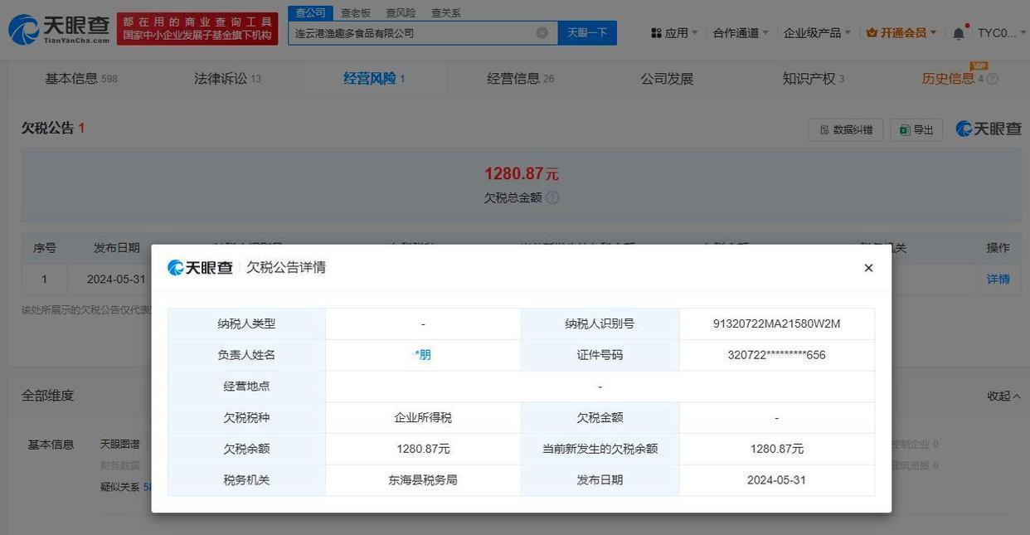Open the 企业级产品 dropdown
The width and height of the screenshot is (1030, 535).
[816, 33]
